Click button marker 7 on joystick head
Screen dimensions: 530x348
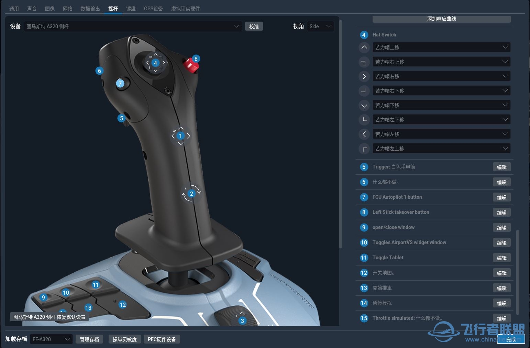[x=120, y=83]
